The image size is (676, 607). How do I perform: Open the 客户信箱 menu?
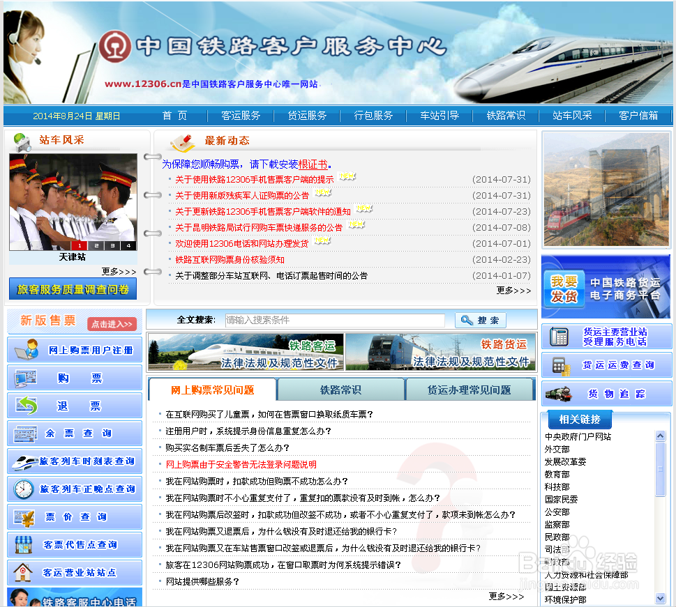point(638,116)
